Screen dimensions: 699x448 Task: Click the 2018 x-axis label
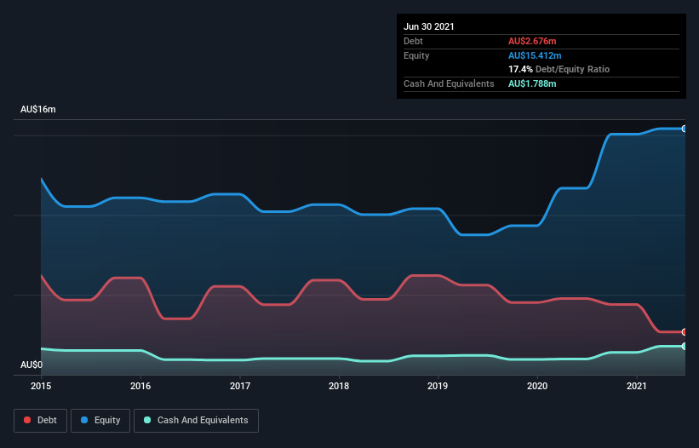coord(339,386)
